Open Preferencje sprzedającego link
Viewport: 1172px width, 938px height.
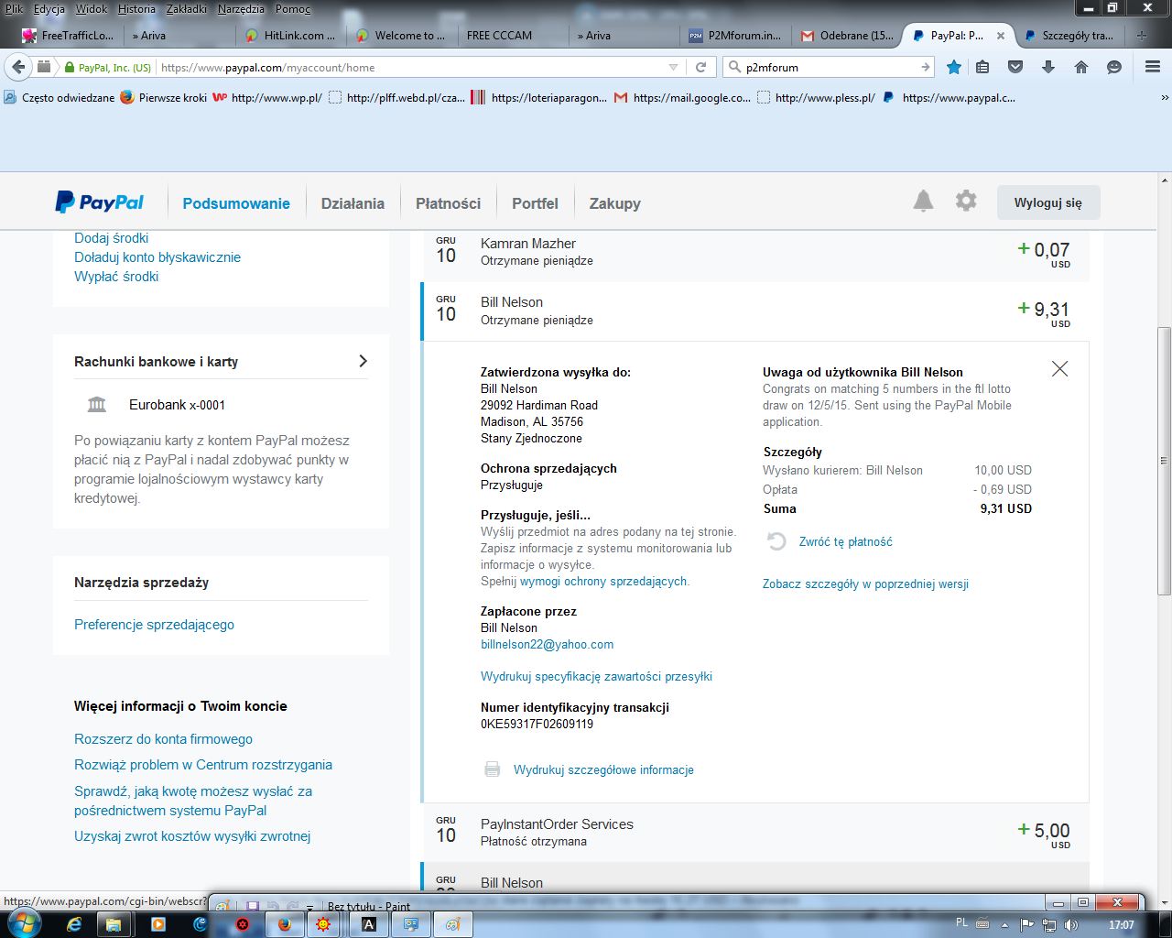154,624
